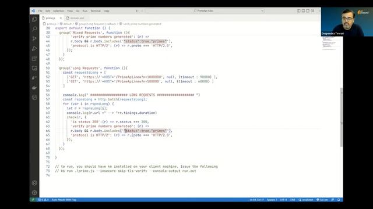Viewport: 373px width, 209px height.
Task: Click the CRLF line ending status item
Action: [293, 200]
